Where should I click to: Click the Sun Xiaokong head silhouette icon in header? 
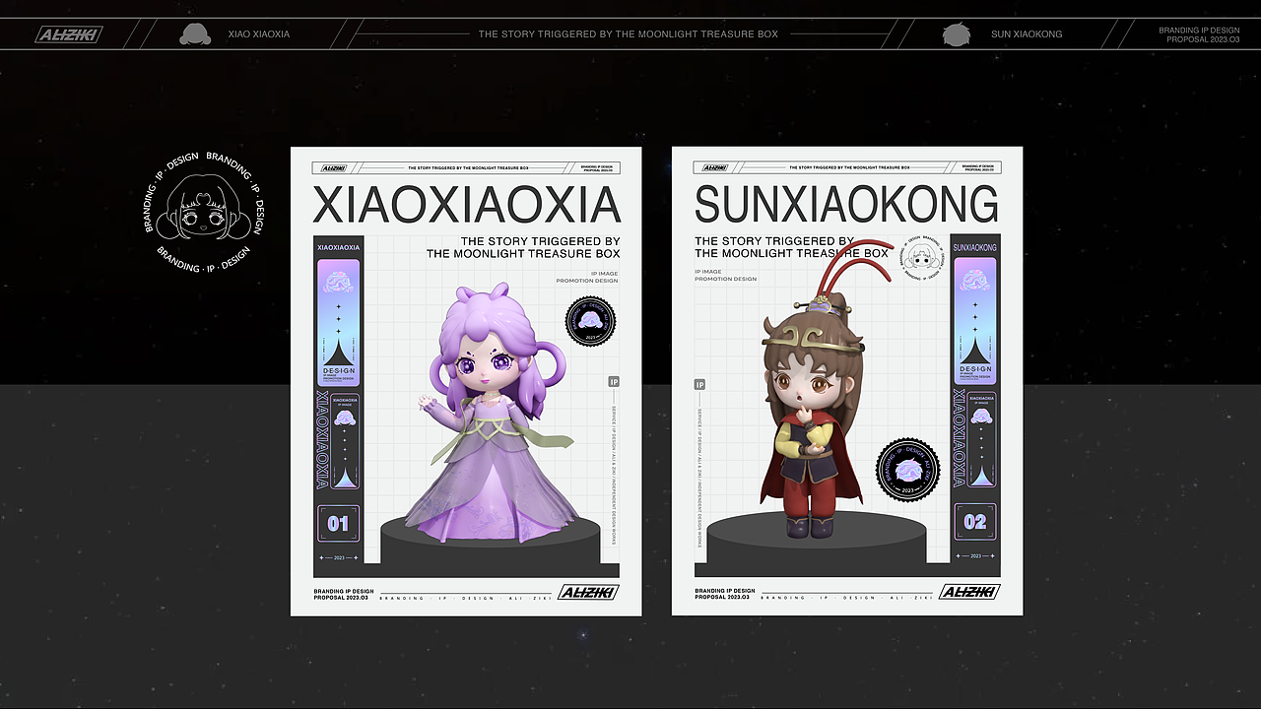(956, 34)
